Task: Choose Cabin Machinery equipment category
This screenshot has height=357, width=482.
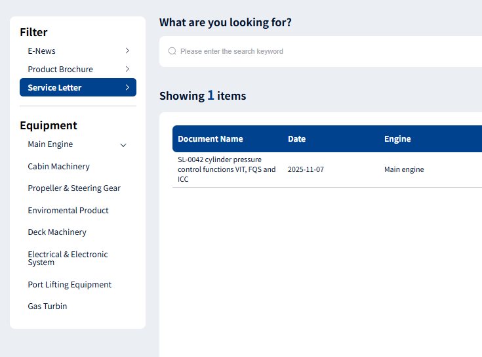Action: click(58, 166)
